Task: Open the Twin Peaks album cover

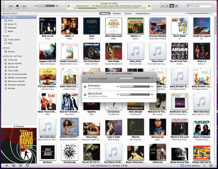Action: [114, 51]
